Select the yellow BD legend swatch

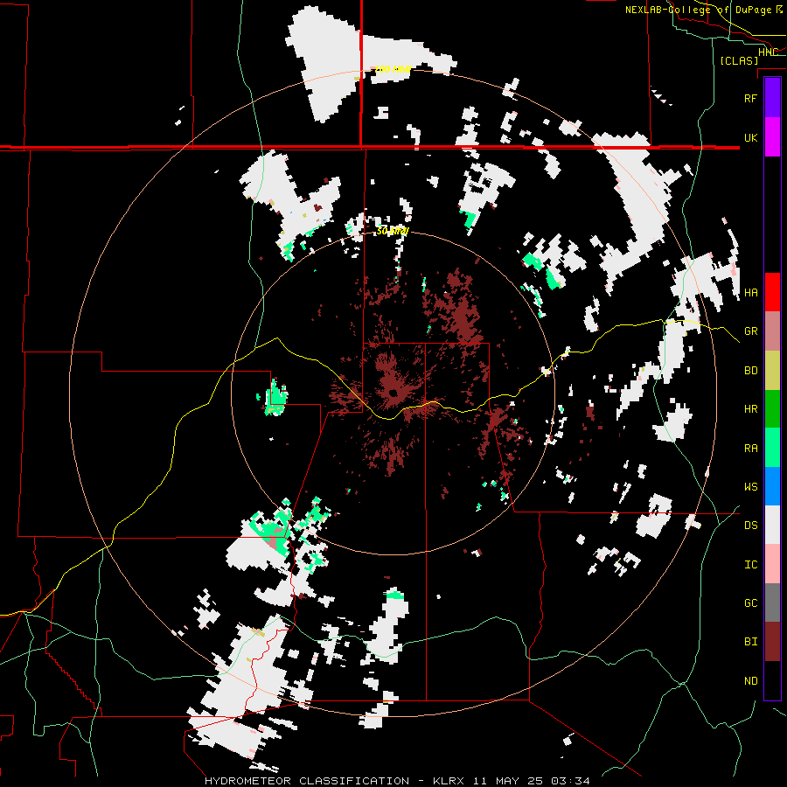[x=772, y=370]
